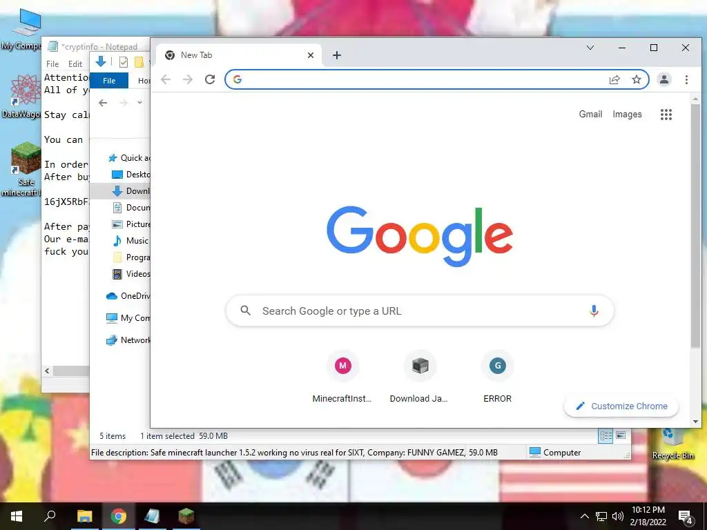Open the Images link
The height and width of the screenshot is (530, 707).
627,114
